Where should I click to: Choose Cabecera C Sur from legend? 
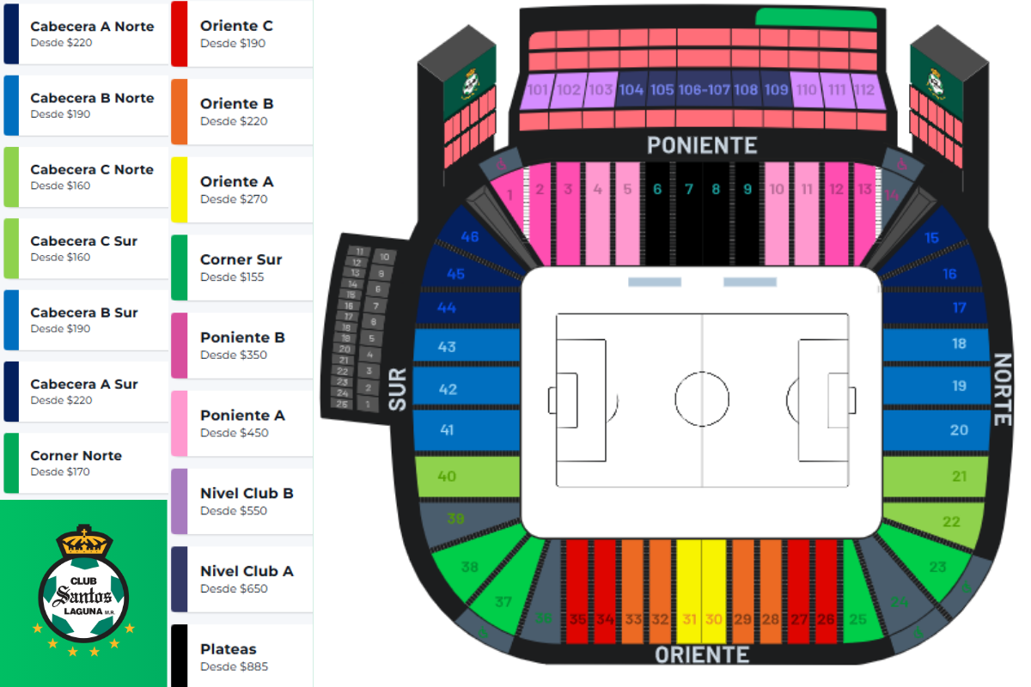tap(83, 248)
